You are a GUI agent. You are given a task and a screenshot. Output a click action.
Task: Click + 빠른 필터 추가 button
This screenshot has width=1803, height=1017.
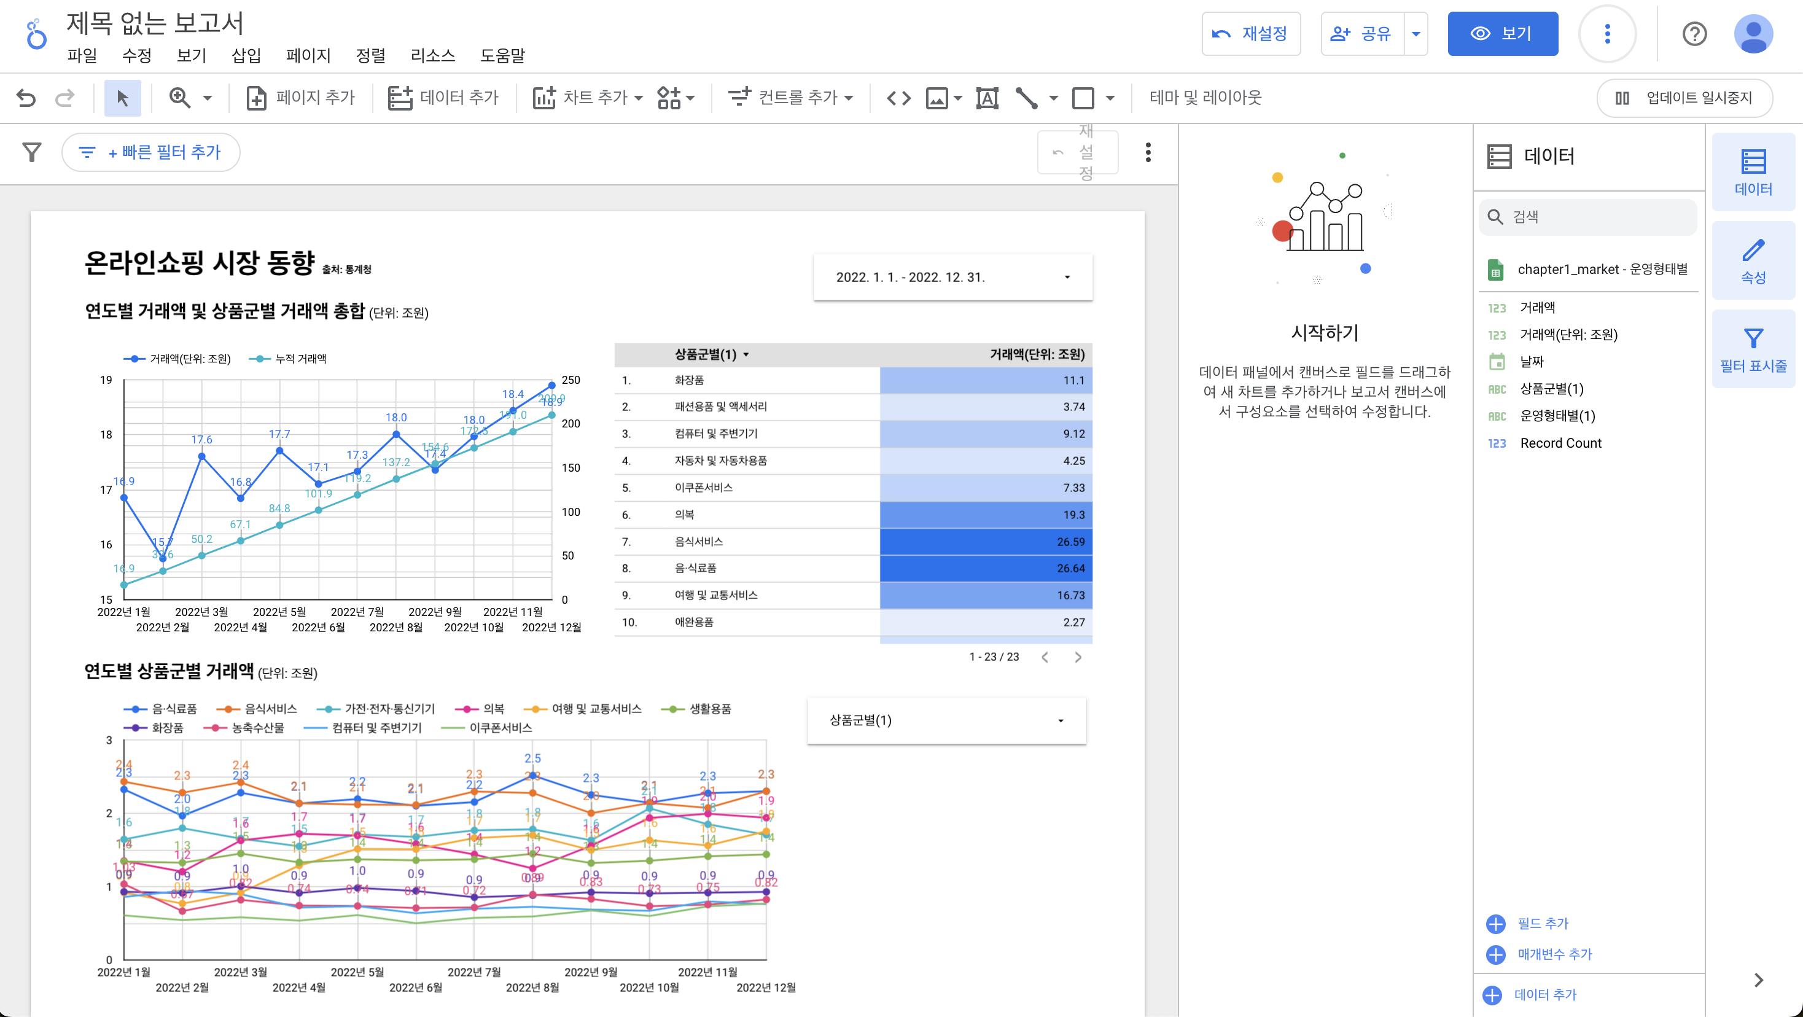coord(151,152)
